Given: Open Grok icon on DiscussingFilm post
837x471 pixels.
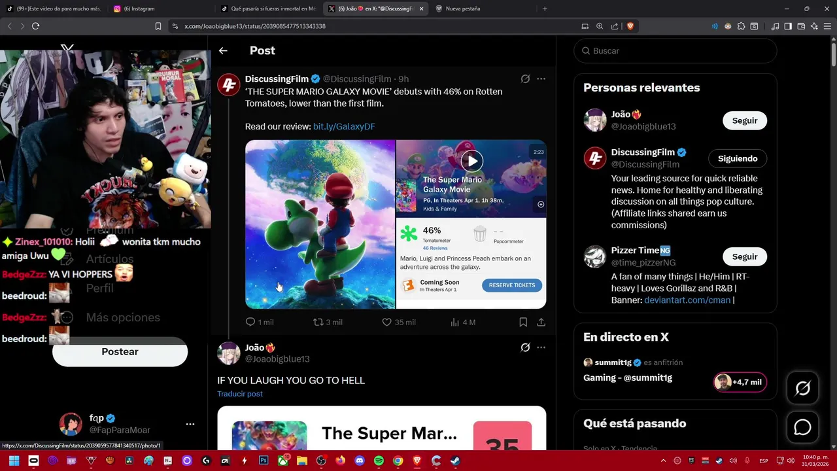Looking at the screenshot, I should (525, 78).
